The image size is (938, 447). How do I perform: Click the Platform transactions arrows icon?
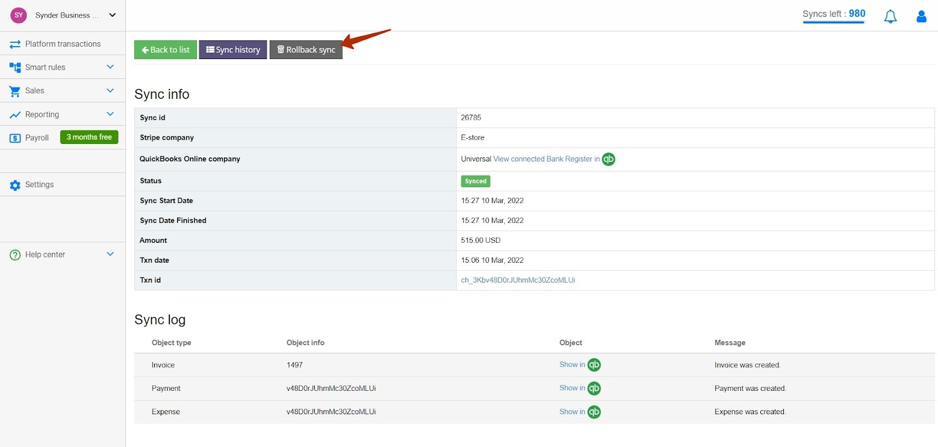15,44
